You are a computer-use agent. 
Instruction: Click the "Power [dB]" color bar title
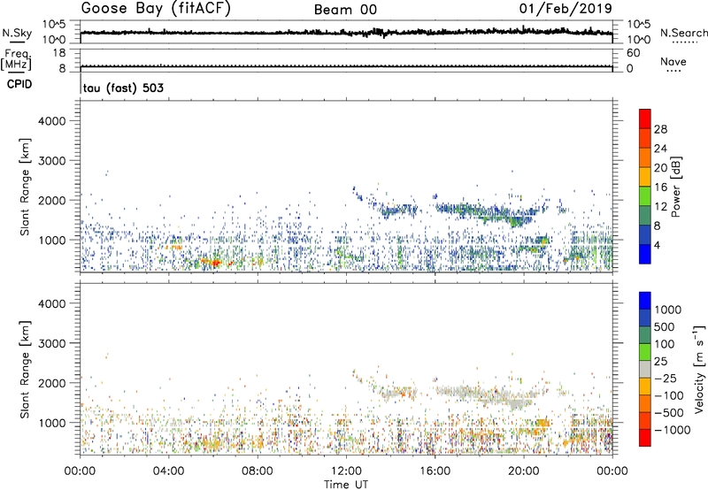click(x=676, y=187)
